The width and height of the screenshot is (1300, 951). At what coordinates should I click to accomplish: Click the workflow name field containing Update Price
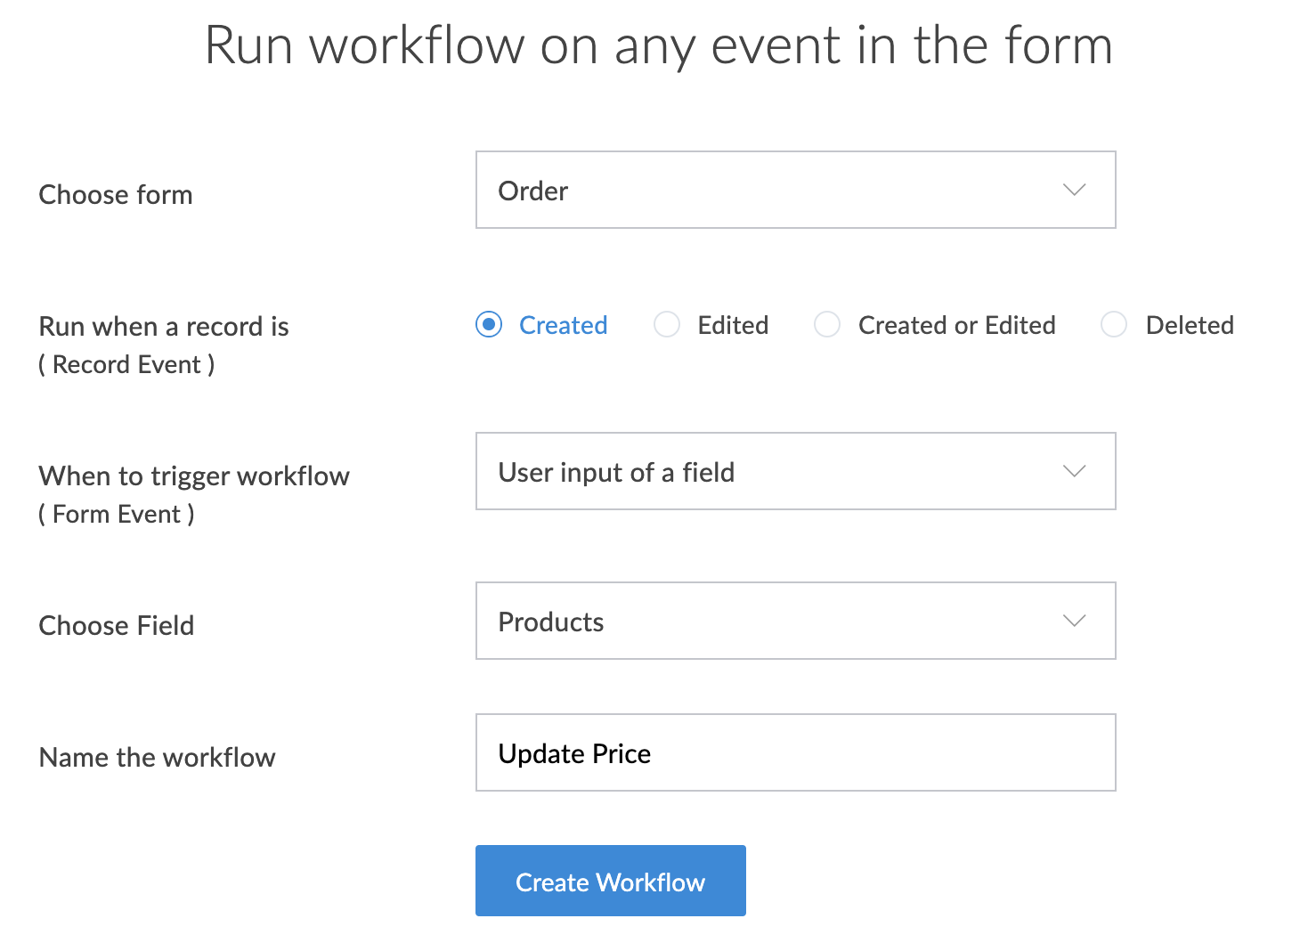coord(795,752)
